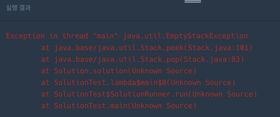The width and height of the screenshot is (280, 117).
Task: Click the 'Solution.solution(Unknown Source)' line
Action: pos(119,71)
